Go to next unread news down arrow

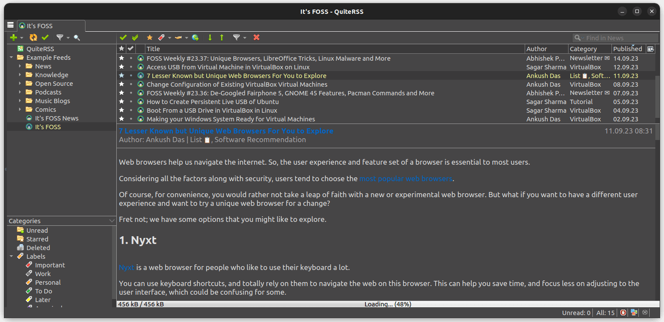(210, 38)
